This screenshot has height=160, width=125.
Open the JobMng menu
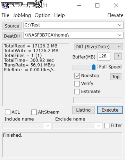click(x=22, y=15)
